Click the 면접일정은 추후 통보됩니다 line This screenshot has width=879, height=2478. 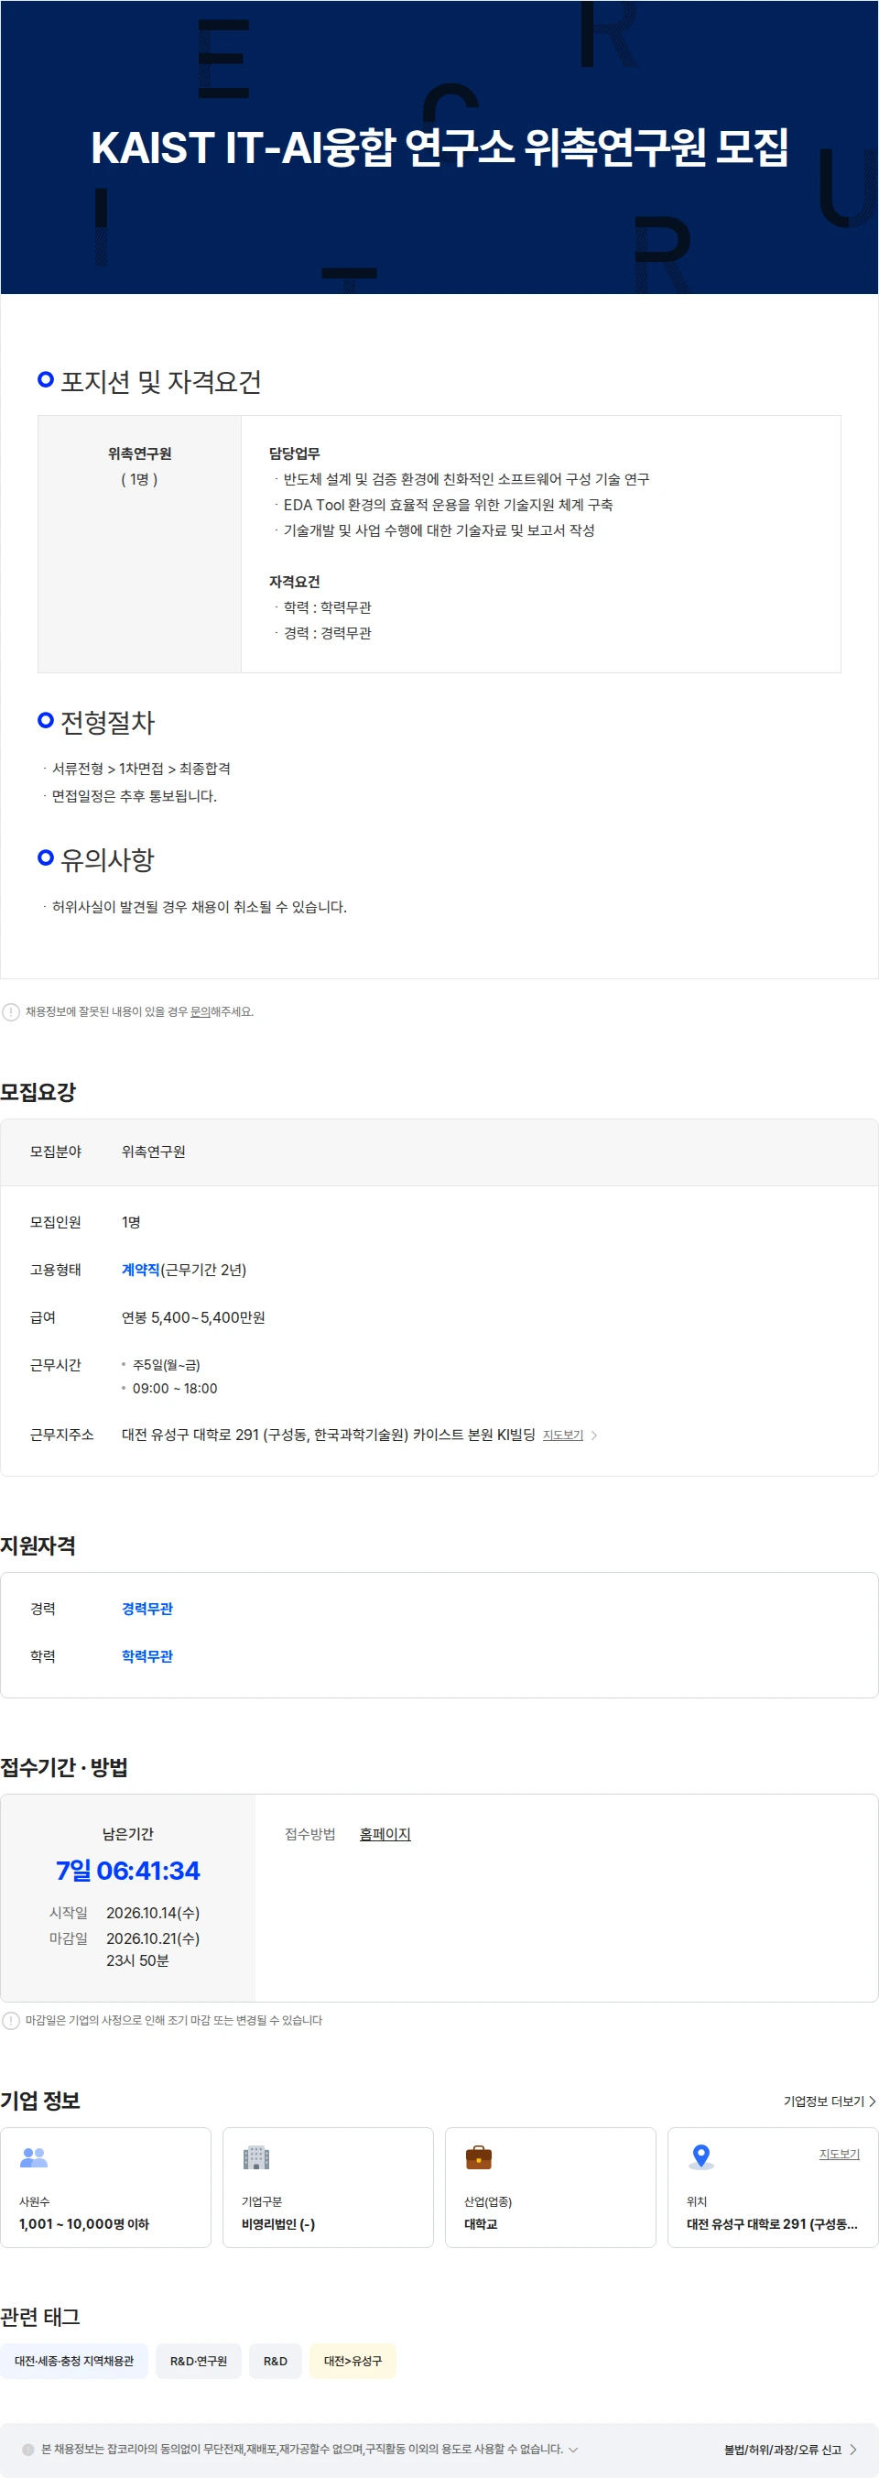[x=135, y=795]
